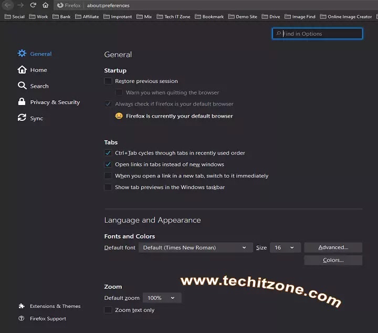Click the 'Startup' section heading
This screenshot has height=333, width=378.
(115, 70)
